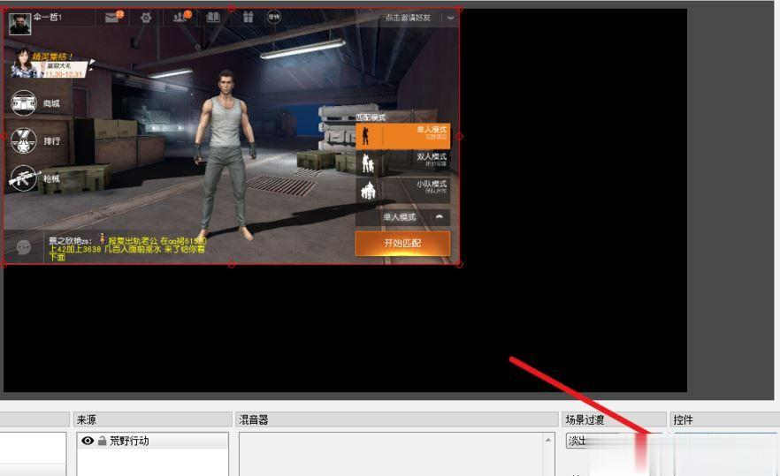Click the 混音器 mixer panel header
The image size is (780, 476).
pyautogui.click(x=396, y=419)
